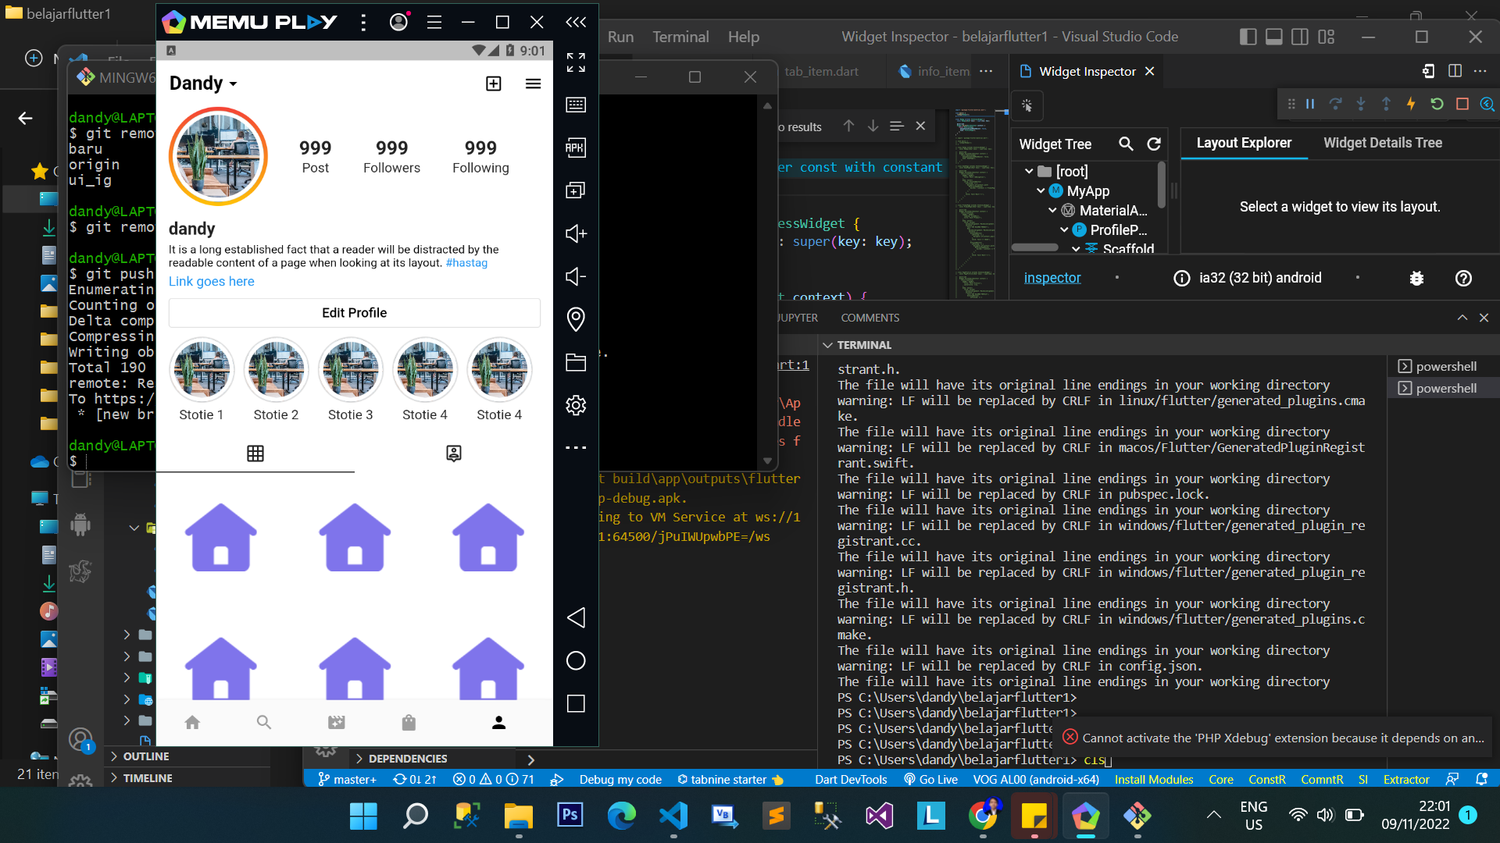
Task: Open MEmu location spoofing tool
Action: [576, 319]
